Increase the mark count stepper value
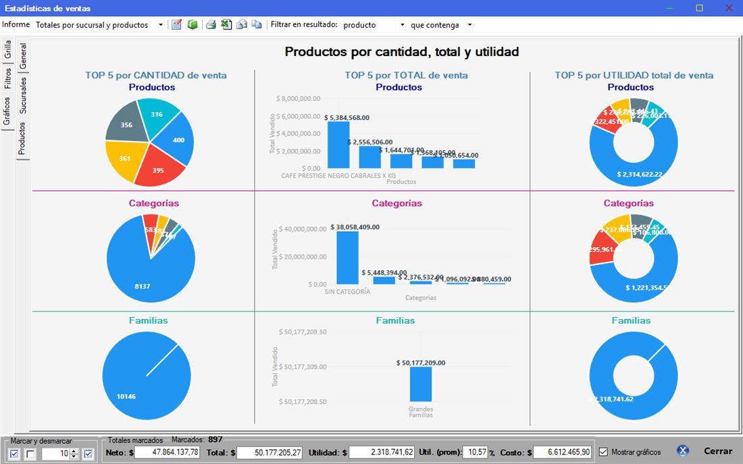The image size is (743, 464). point(74,451)
